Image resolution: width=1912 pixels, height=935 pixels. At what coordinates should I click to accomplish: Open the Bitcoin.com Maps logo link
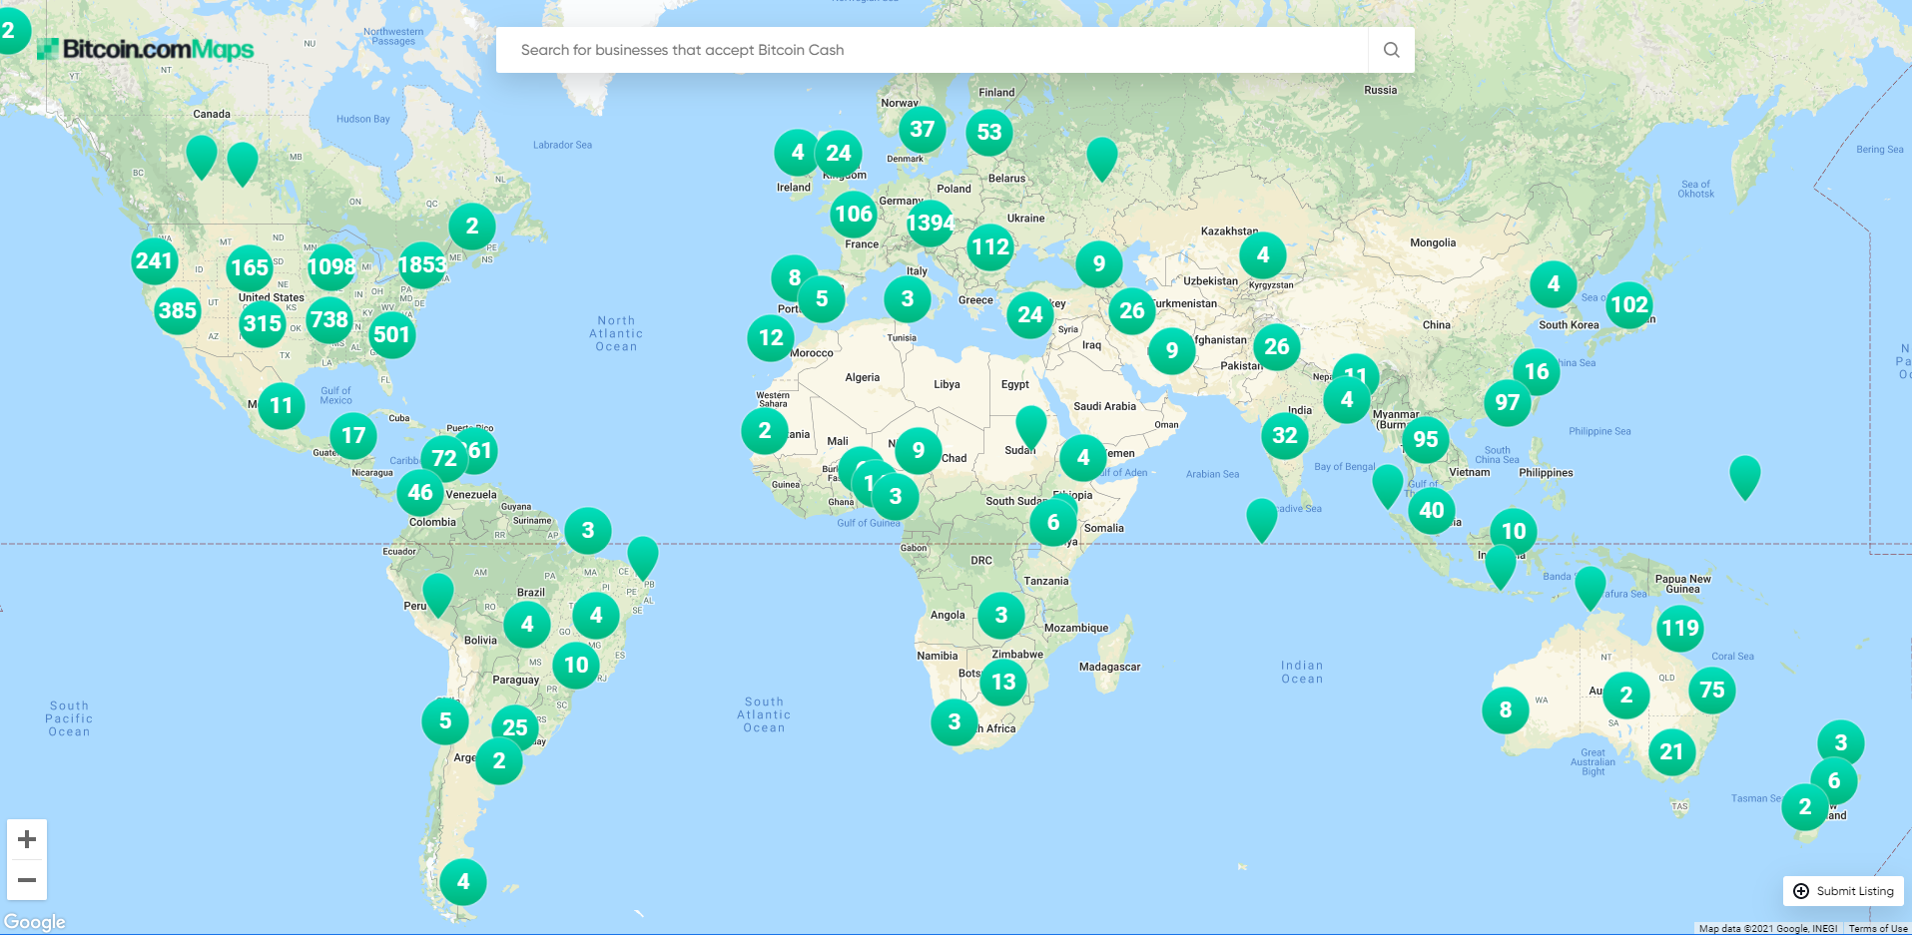click(146, 49)
